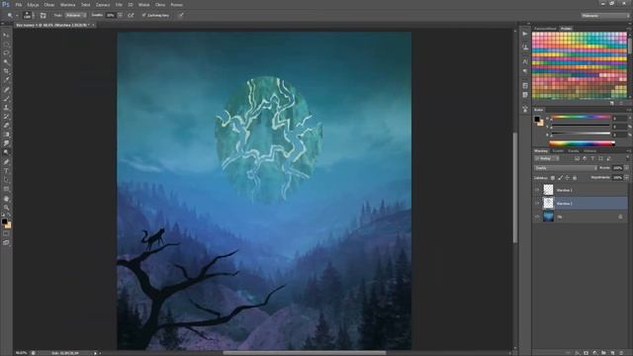Select the Zoom tool in toolbox
Screen dimensions: 633x356
click(6, 208)
